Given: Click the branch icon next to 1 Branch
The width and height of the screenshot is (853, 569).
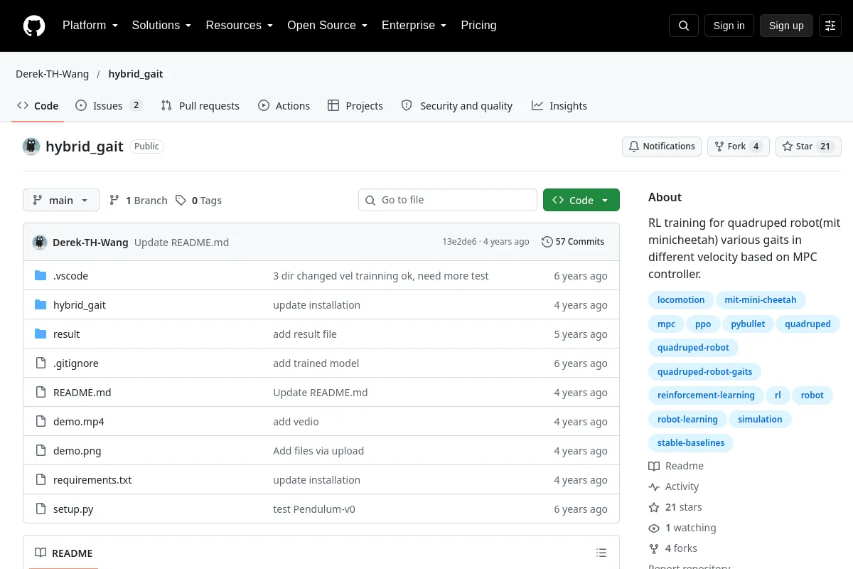Looking at the screenshot, I should 114,201.
